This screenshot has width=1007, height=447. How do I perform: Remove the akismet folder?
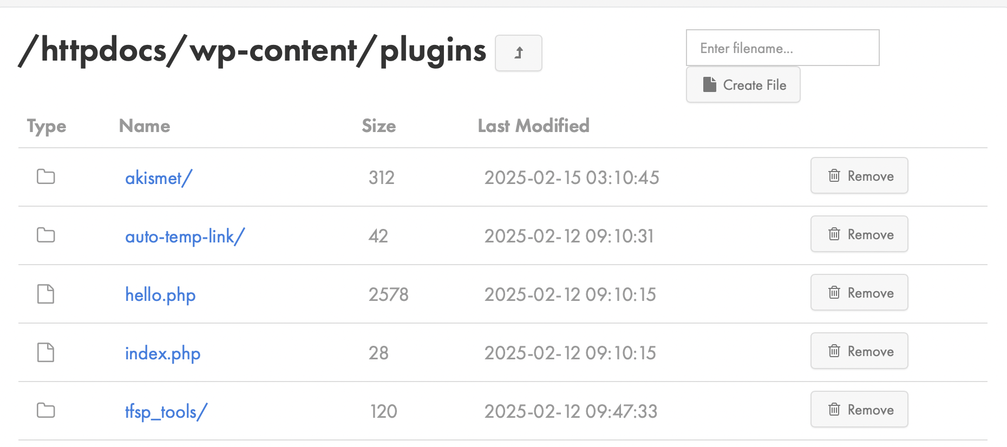click(859, 176)
